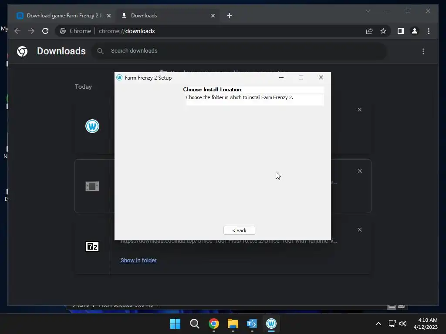The image size is (446, 334).
Task: Remove the video file download from list
Action: click(x=359, y=171)
